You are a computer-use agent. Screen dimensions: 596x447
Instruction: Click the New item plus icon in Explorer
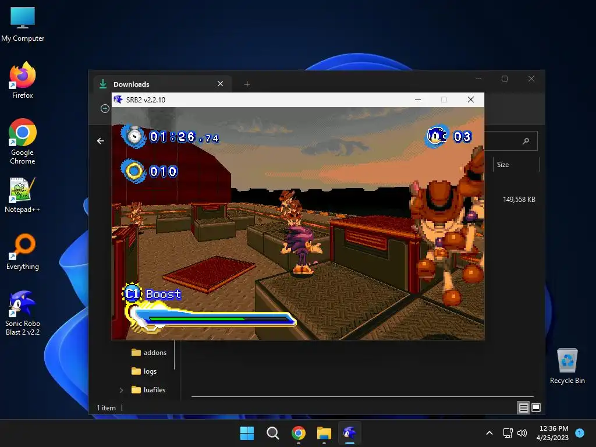pos(105,109)
